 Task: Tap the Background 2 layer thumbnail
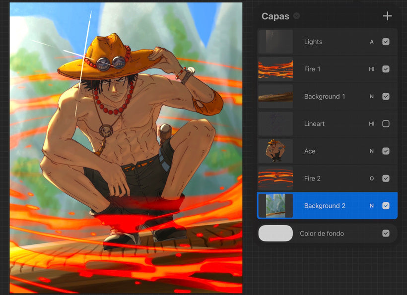click(x=275, y=206)
